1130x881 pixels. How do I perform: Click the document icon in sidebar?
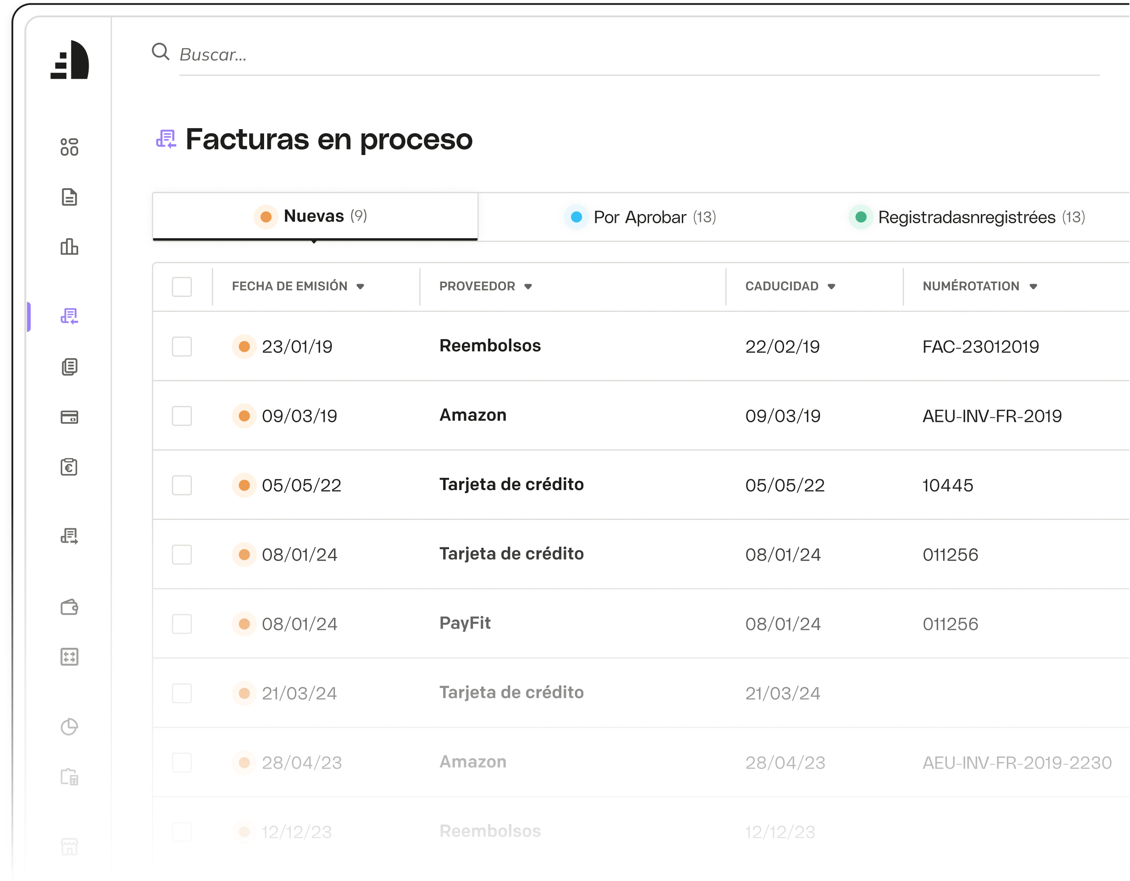tap(70, 197)
